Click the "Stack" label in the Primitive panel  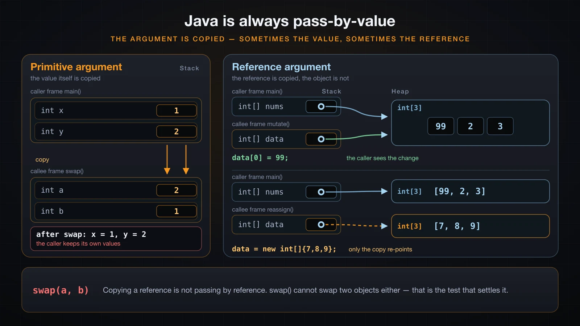coord(189,68)
